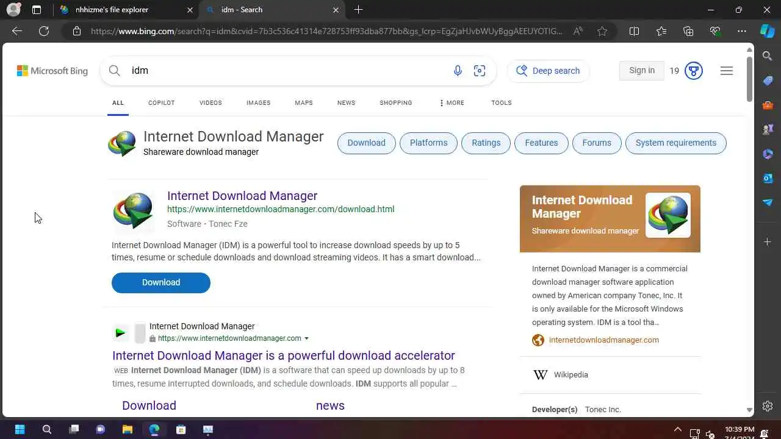This screenshot has height=439, width=781.
Task: Open the sidebar Tools briefcase icon
Action: point(768,105)
